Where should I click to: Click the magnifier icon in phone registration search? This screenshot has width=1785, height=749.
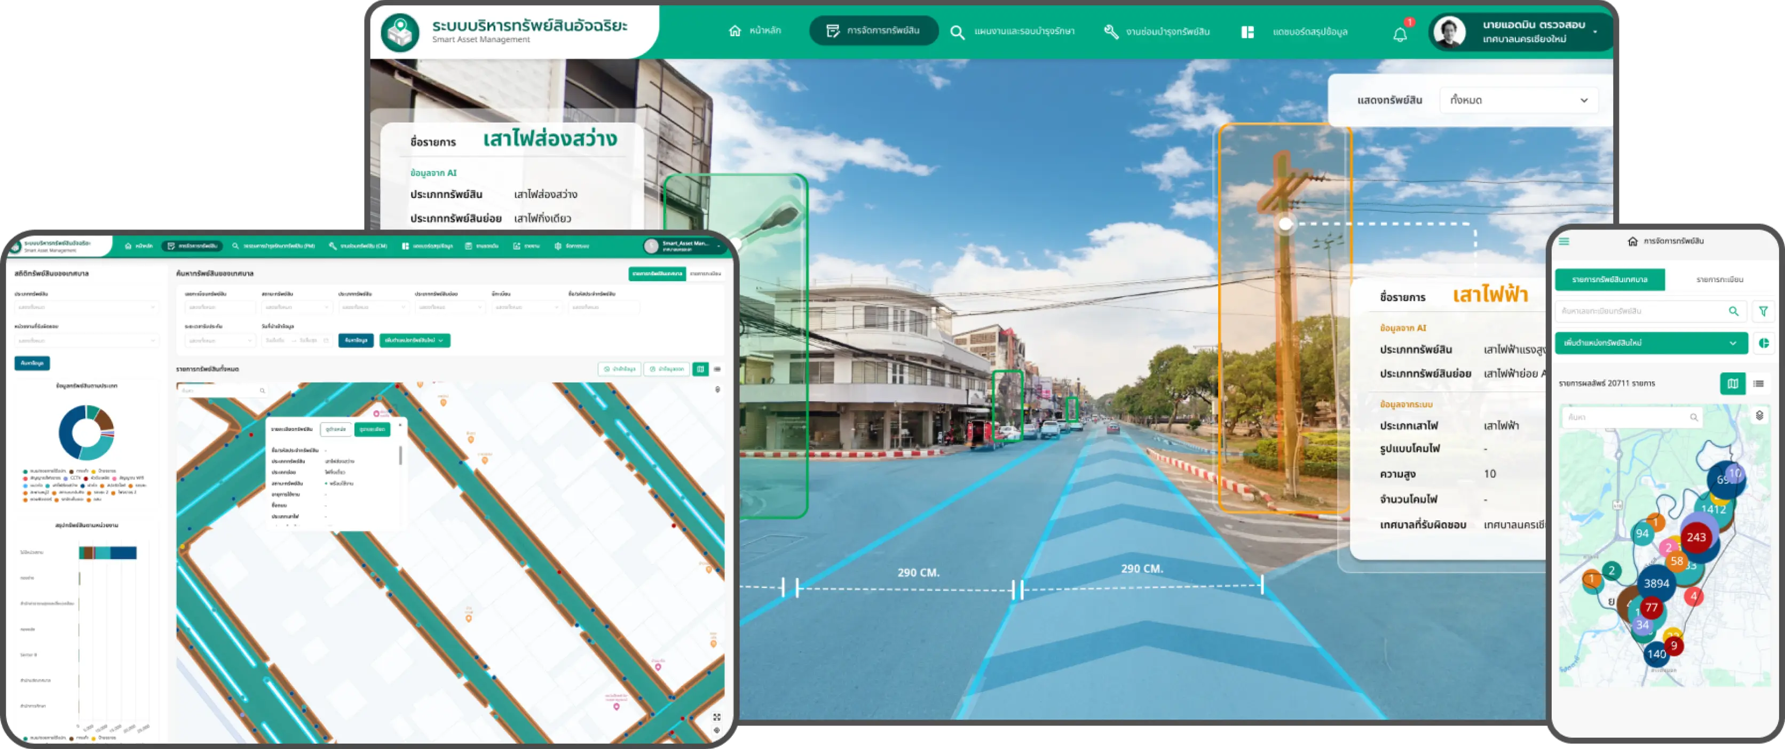coord(1733,312)
